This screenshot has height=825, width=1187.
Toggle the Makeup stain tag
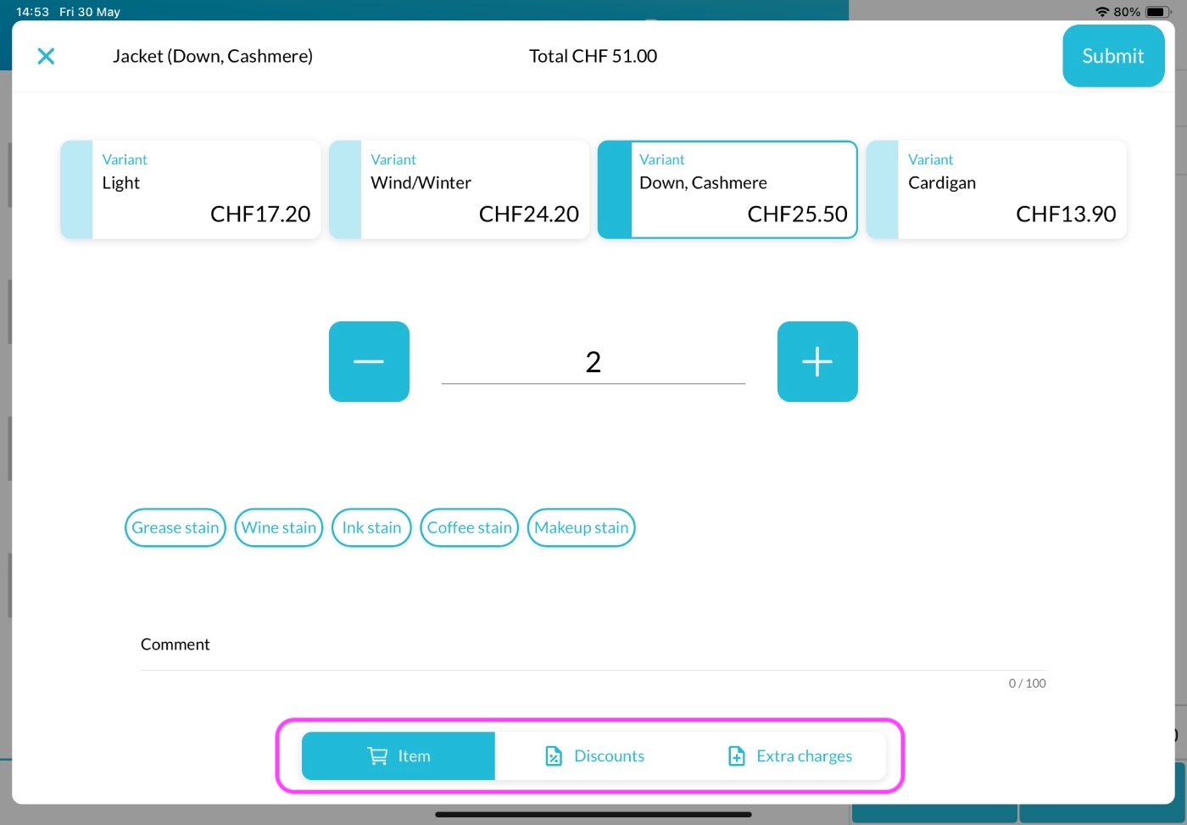pos(582,527)
